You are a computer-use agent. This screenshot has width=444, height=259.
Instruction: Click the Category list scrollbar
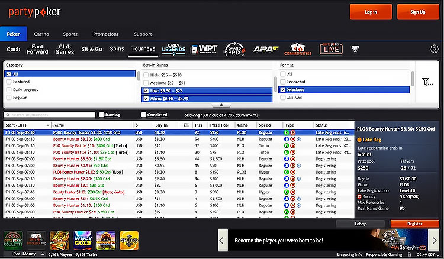point(139,76)
